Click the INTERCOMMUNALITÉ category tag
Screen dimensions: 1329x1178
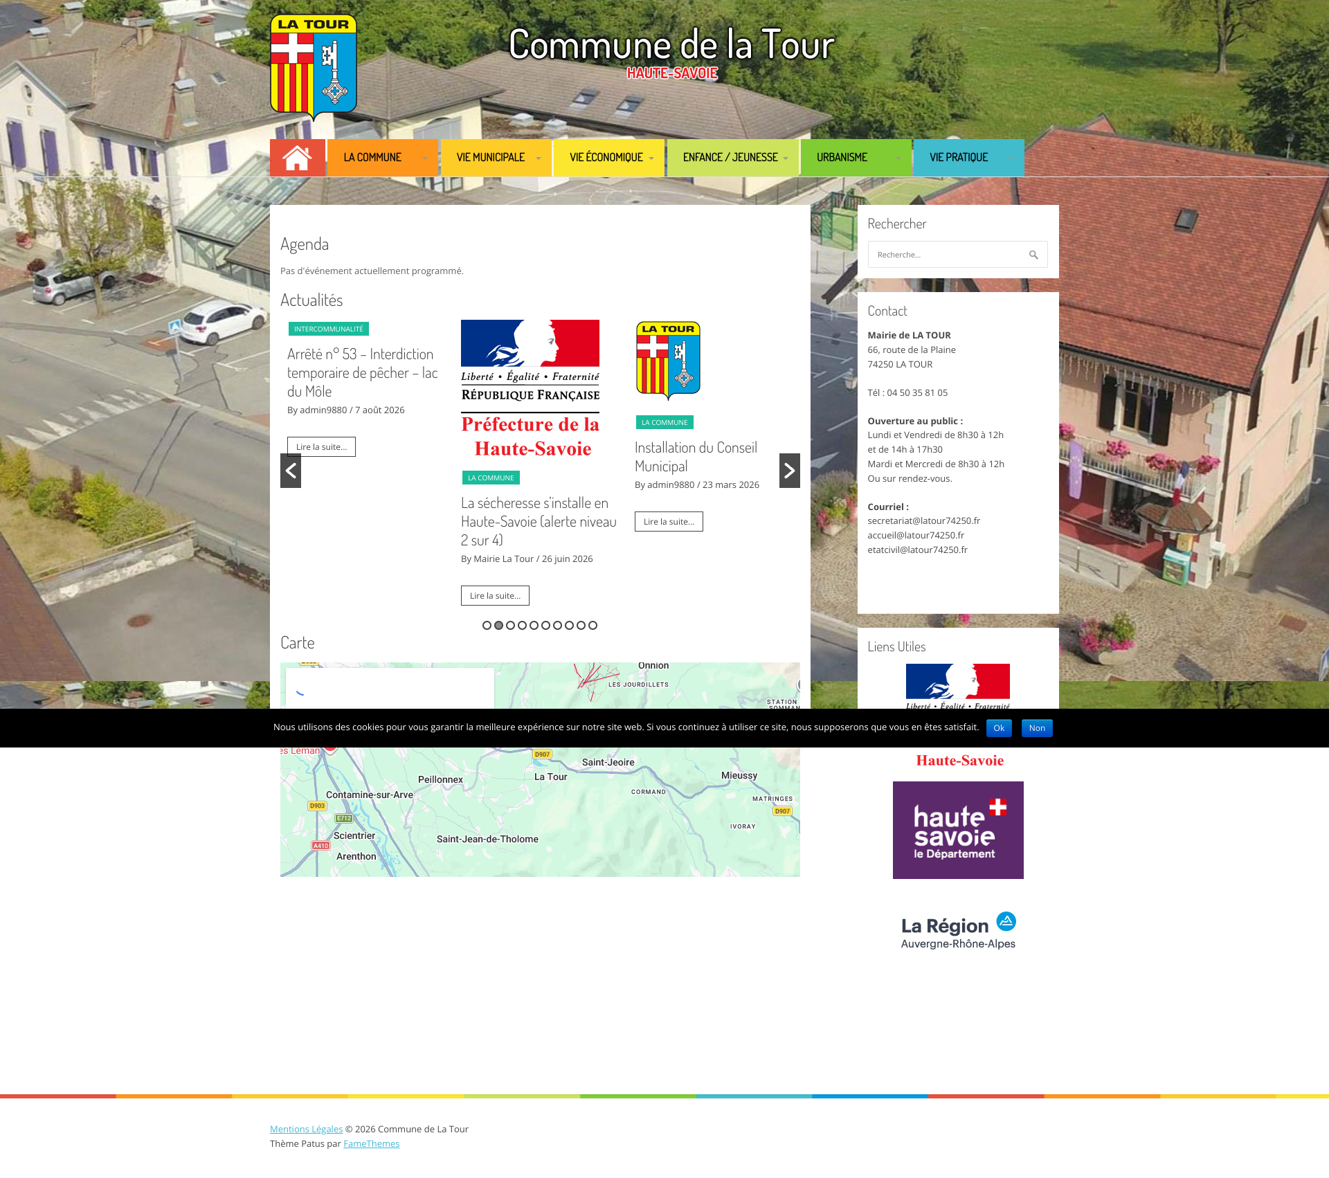(x=328, y=329)
